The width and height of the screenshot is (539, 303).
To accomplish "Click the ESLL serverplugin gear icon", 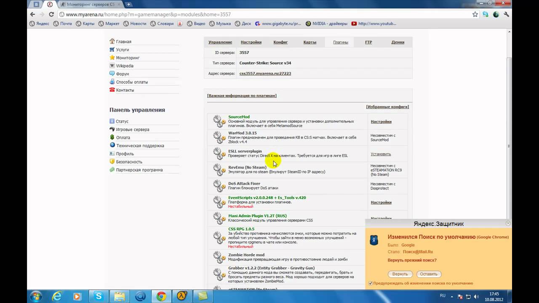I will point(219,154).
